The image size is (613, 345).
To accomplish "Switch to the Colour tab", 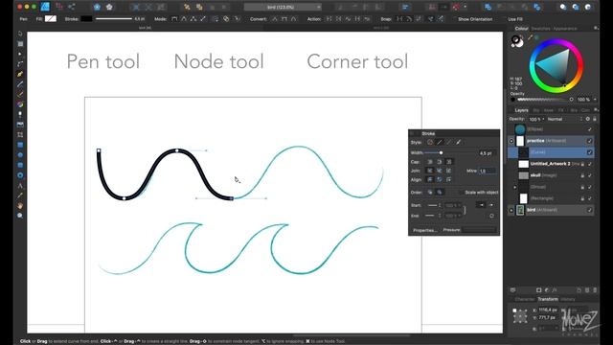I will 521,29.
